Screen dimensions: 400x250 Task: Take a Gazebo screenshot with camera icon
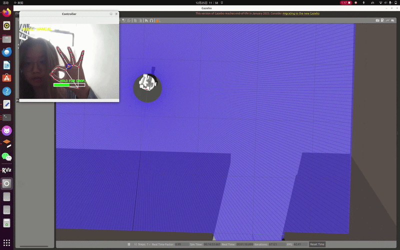(x=377, y=20)
